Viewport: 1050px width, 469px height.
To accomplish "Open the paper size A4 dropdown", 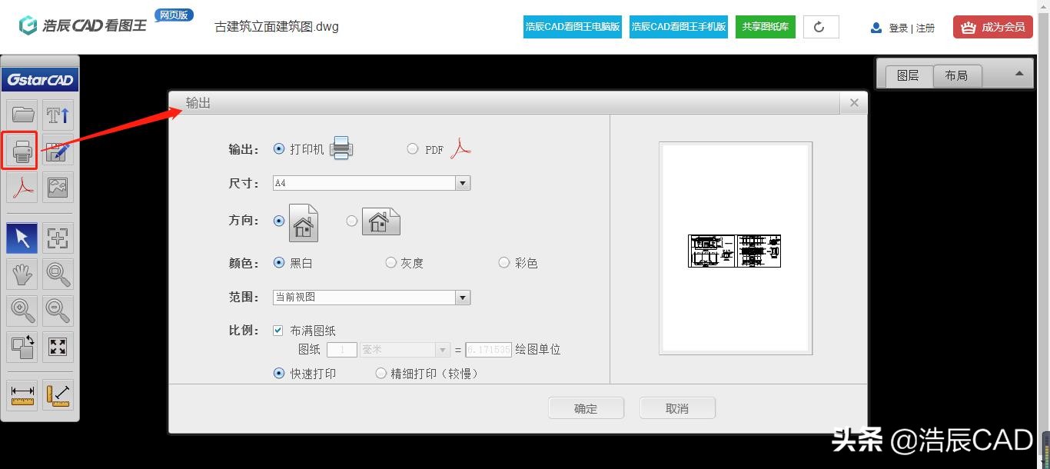I will pos(462,182).
